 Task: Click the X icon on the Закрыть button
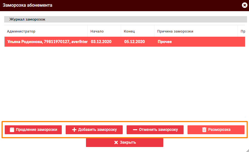pyautogui.click(x=116, y=143)
